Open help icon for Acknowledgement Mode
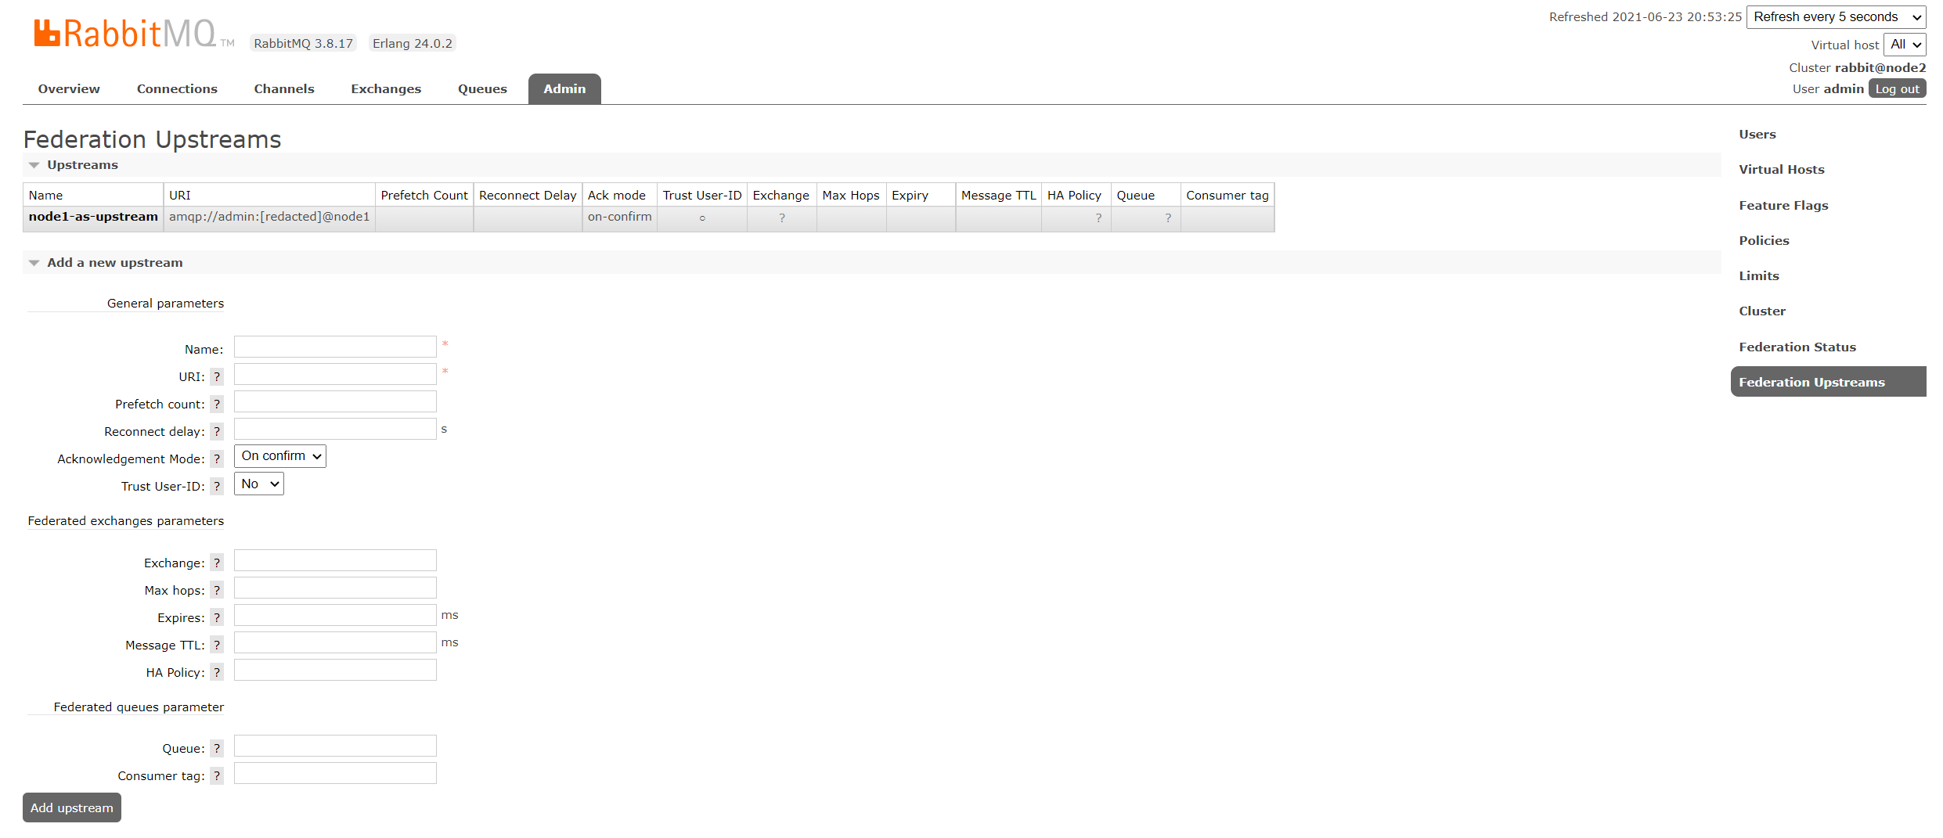The height and width of the screenshot is (838, 1943). (217, 459)
